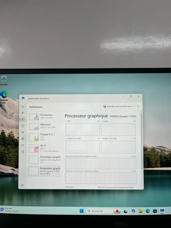The width and height of the screenshot is (171, 228).
Task: Select the Disque 0 (C:) item
Action: point(44,137)
